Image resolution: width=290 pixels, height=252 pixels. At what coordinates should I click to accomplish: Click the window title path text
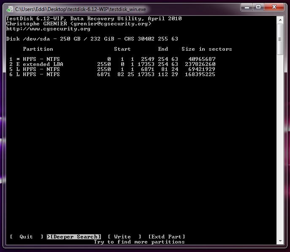(81, 9)
